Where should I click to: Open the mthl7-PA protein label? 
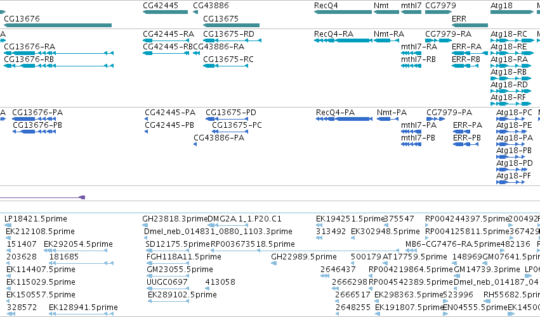(x=419, y=125)
